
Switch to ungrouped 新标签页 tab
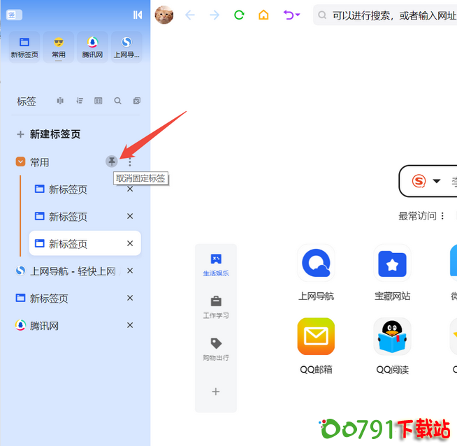coord(42,298)
